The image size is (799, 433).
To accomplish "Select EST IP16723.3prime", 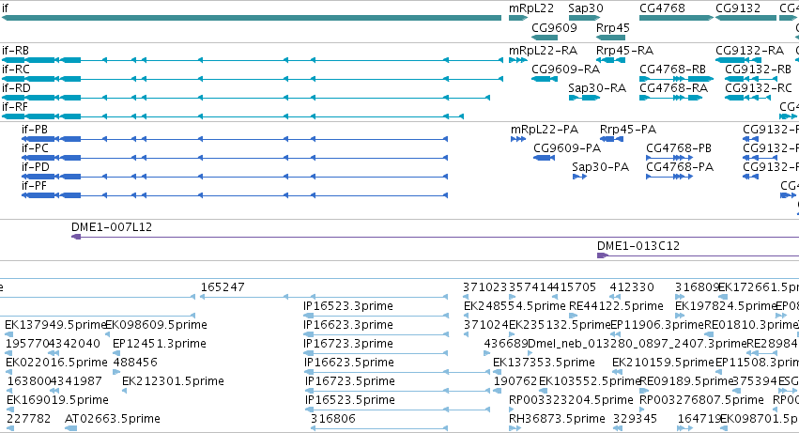I will click(376, 353).
